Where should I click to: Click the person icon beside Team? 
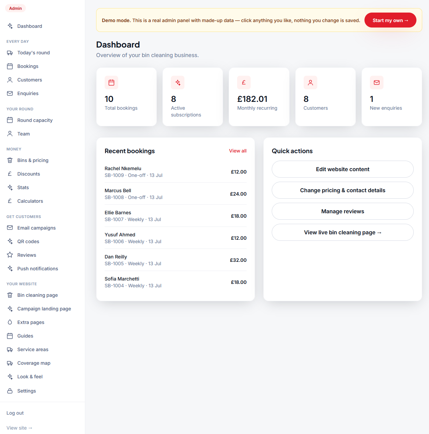[10, 134]
